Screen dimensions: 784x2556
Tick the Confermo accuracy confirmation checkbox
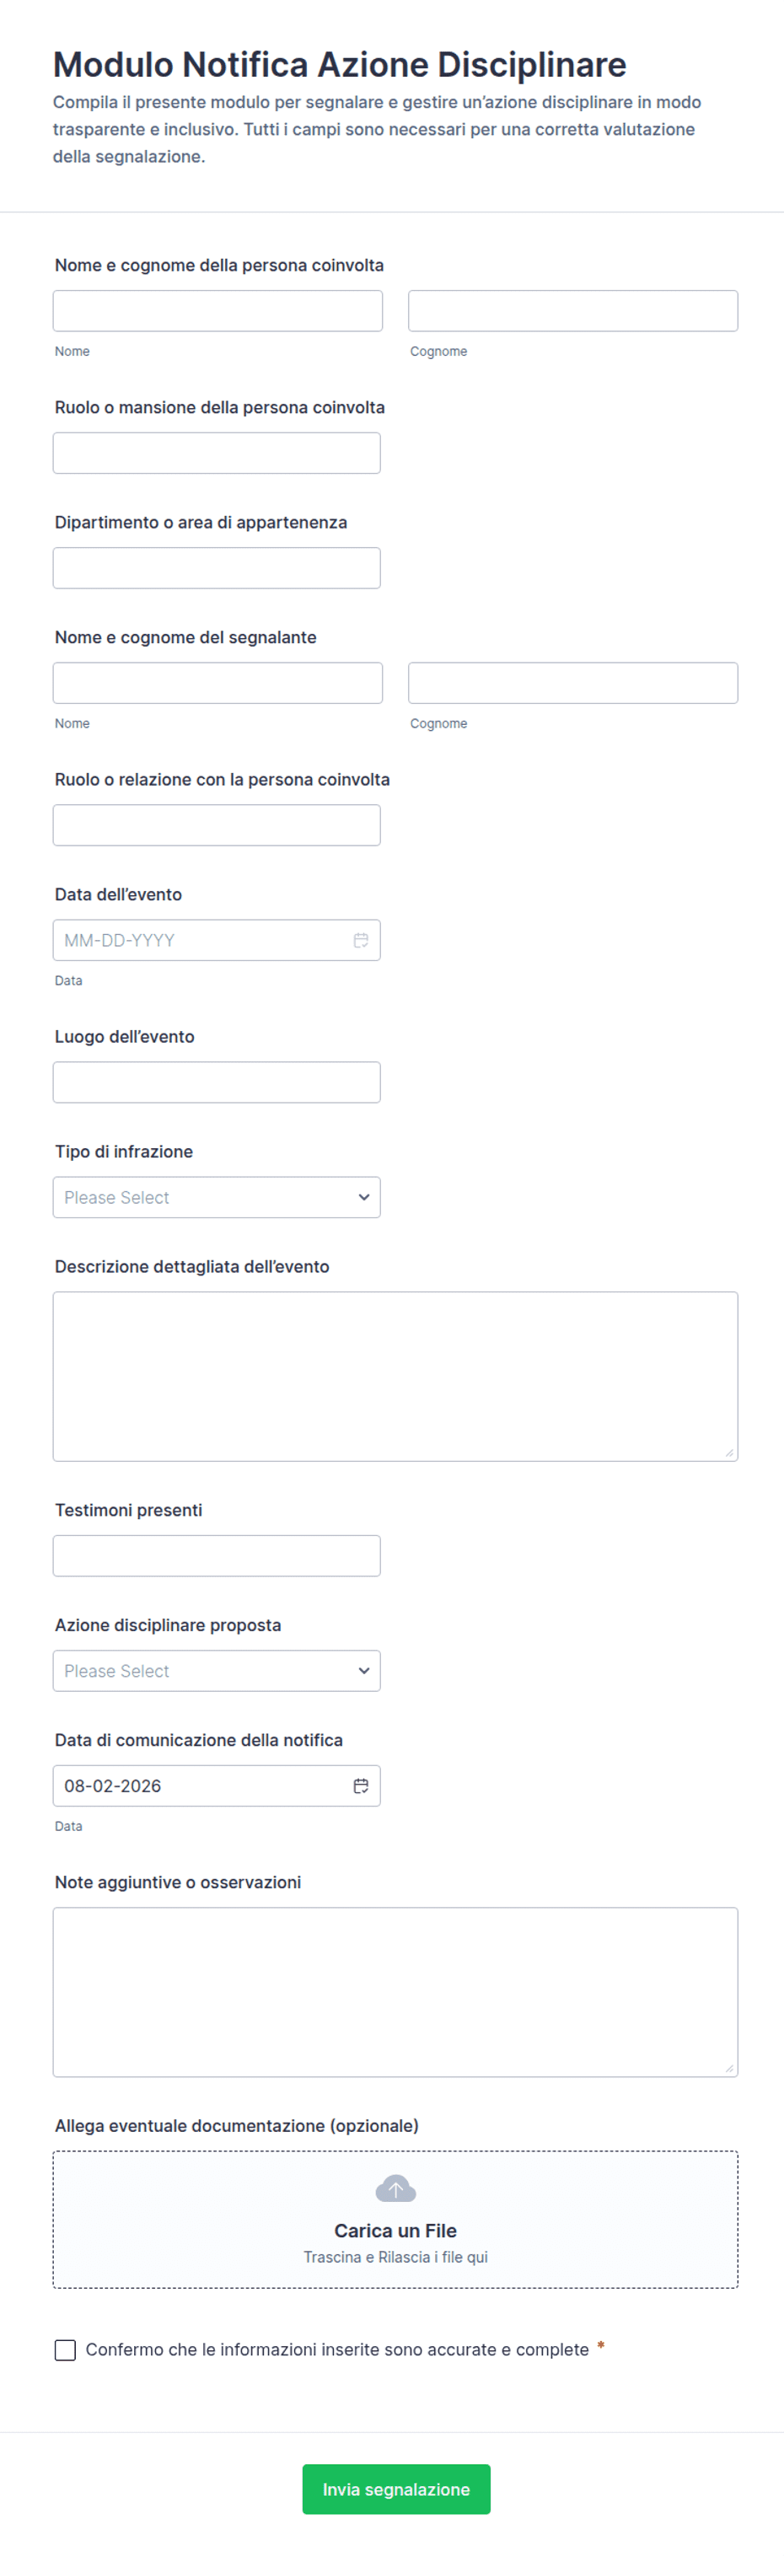[x=66, y=2349]
